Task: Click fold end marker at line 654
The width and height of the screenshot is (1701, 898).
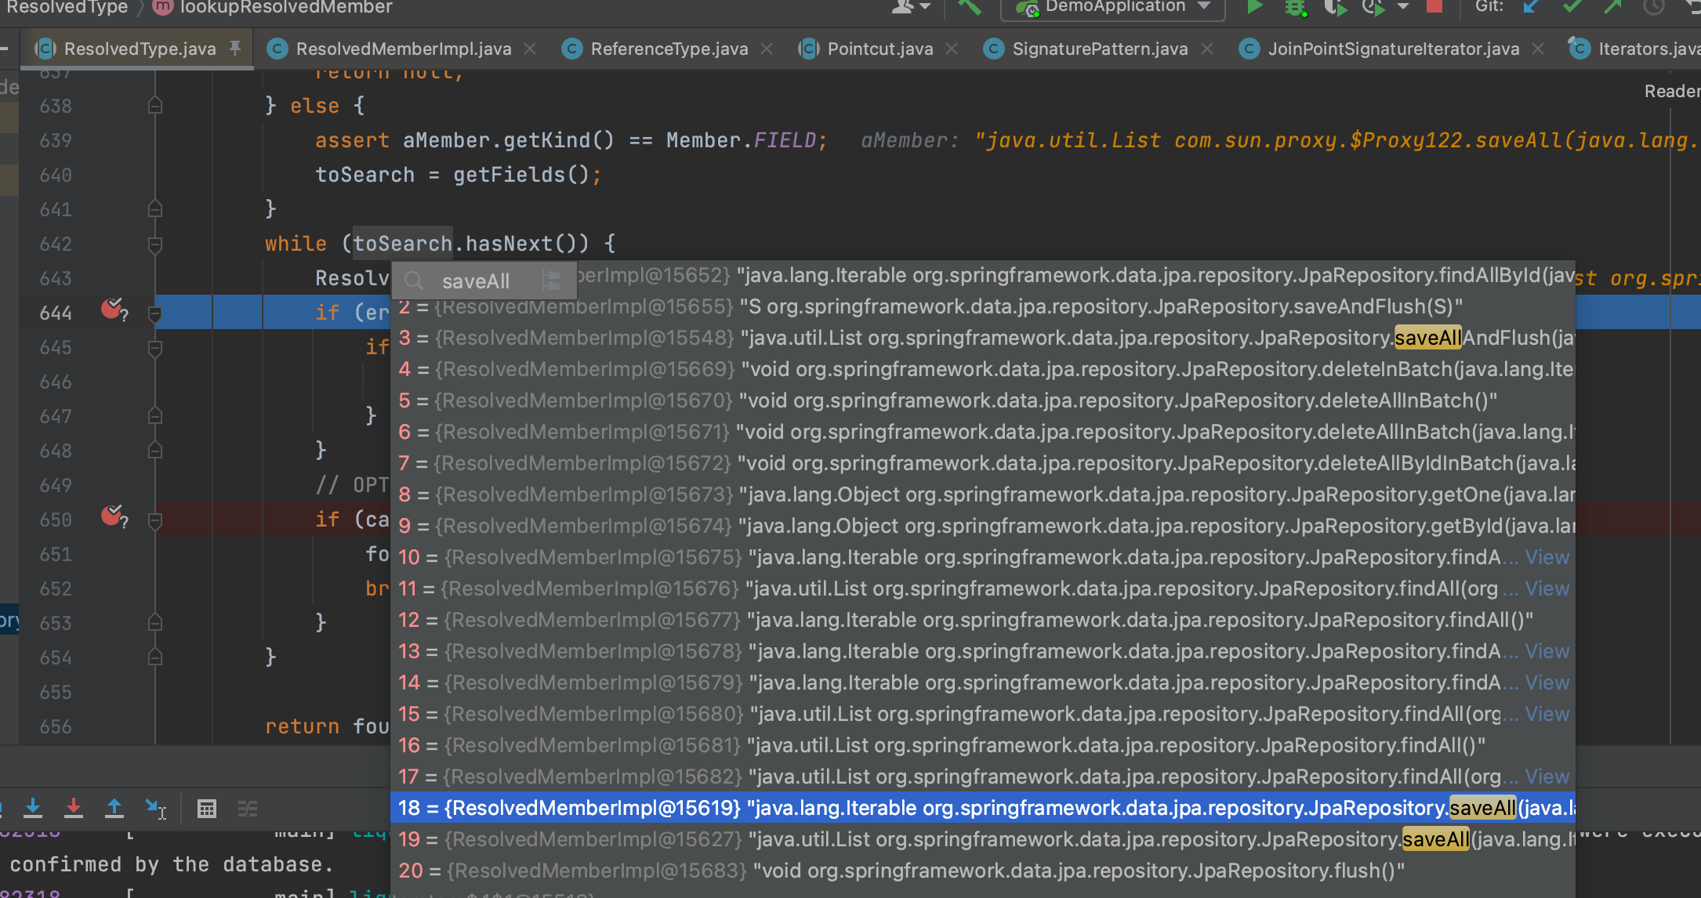Action: pos(155,657)
